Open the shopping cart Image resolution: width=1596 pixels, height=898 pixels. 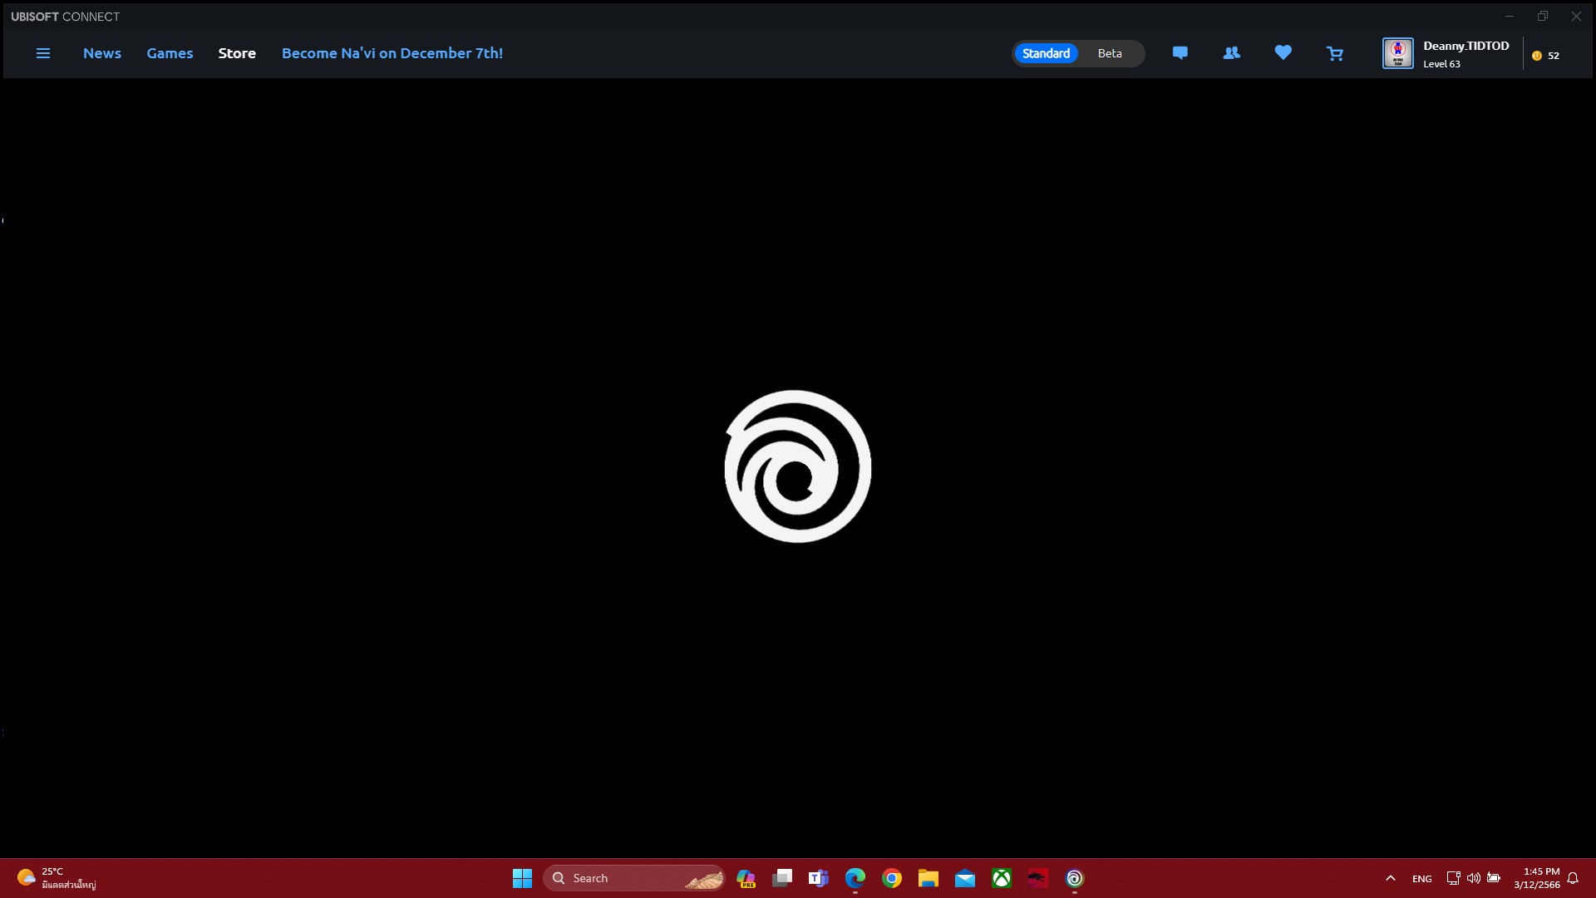pos(1334,53)
